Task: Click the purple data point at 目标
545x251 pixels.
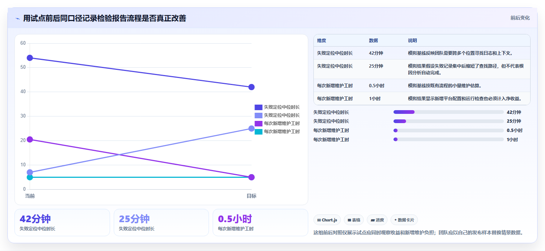Action: tap(252, 177)
